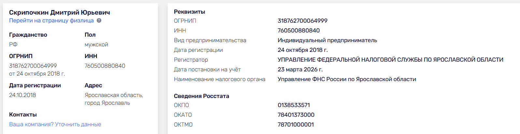Click the 'Сведения Росстата' section heading
The width and height of the screenshot is (520, 134).
click(201, 96)
